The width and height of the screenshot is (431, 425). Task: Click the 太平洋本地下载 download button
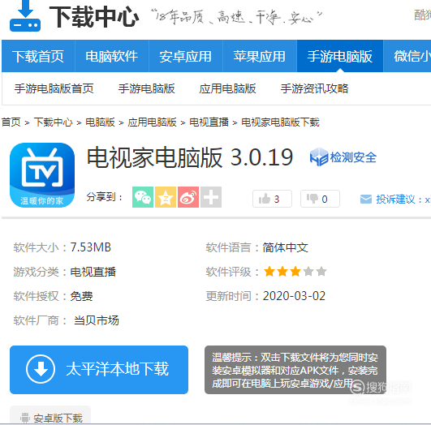pos(99,370)
